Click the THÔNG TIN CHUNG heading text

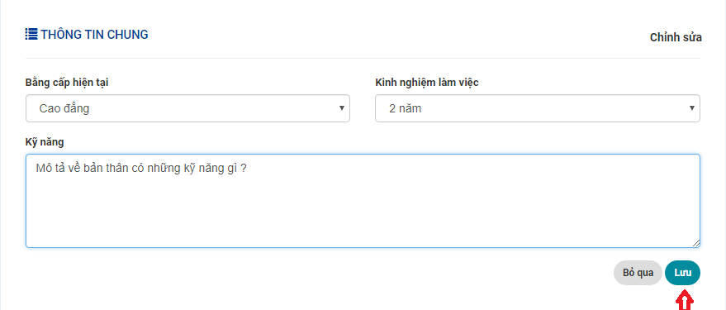94,34
